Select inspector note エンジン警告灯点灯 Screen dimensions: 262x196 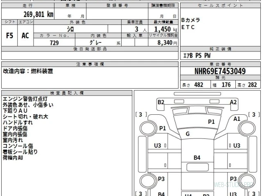(x=25, y=99)
